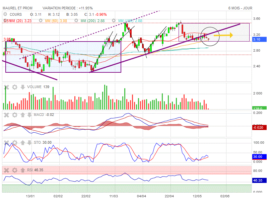270x200 pixels.
Task: Open the MM (20) settings gear
Action: [5, 20]
